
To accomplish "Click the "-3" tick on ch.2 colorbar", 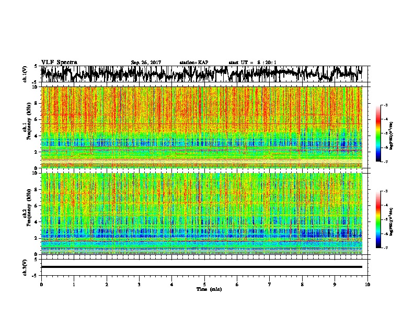I will 385,191.
